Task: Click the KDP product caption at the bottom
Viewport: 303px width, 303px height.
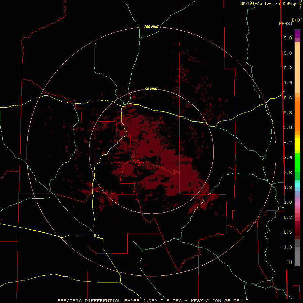Action: click(x=153, y=301)
